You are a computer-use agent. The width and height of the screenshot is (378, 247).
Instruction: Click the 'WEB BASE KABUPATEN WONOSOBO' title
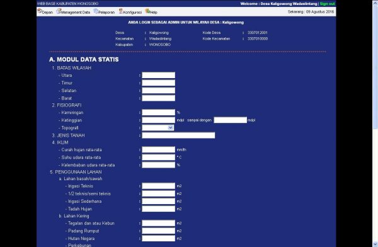[67, 4]
